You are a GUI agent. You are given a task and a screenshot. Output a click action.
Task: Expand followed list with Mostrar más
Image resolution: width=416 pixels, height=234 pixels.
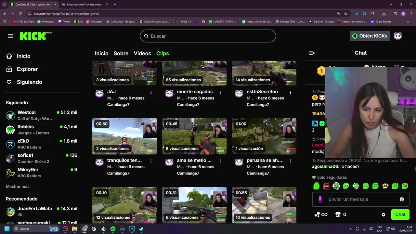[x=18, y=187]
